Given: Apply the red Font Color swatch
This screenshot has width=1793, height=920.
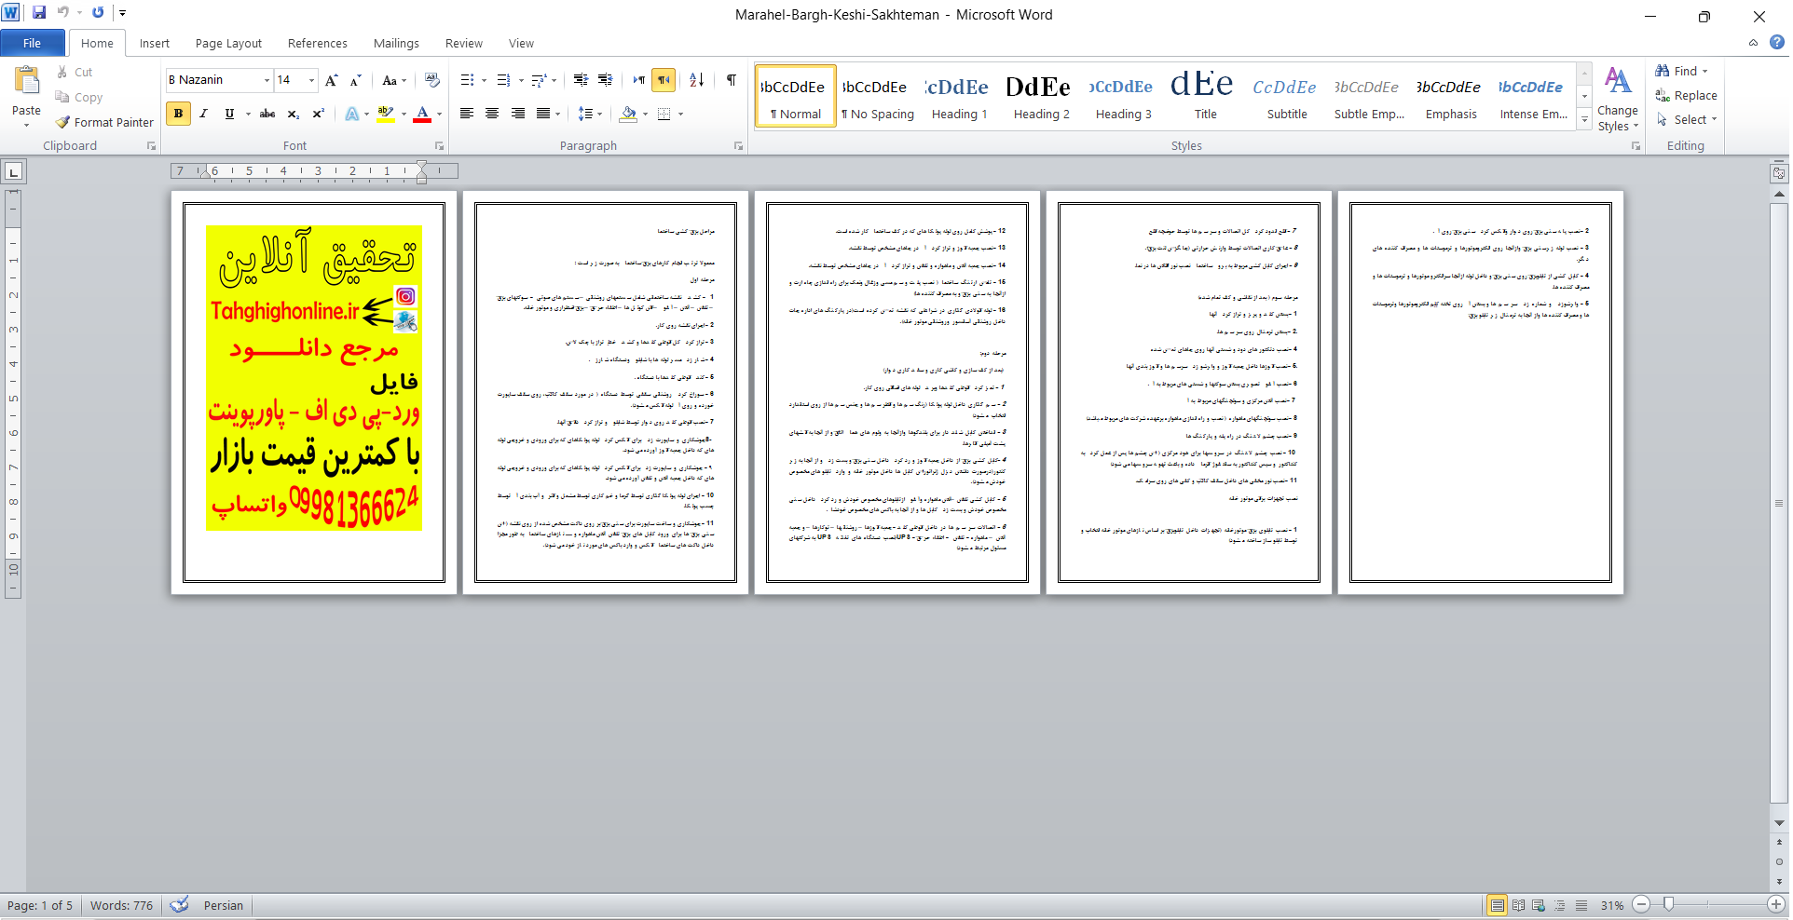Looking at the screenshot, I should (x=421, y=114).
